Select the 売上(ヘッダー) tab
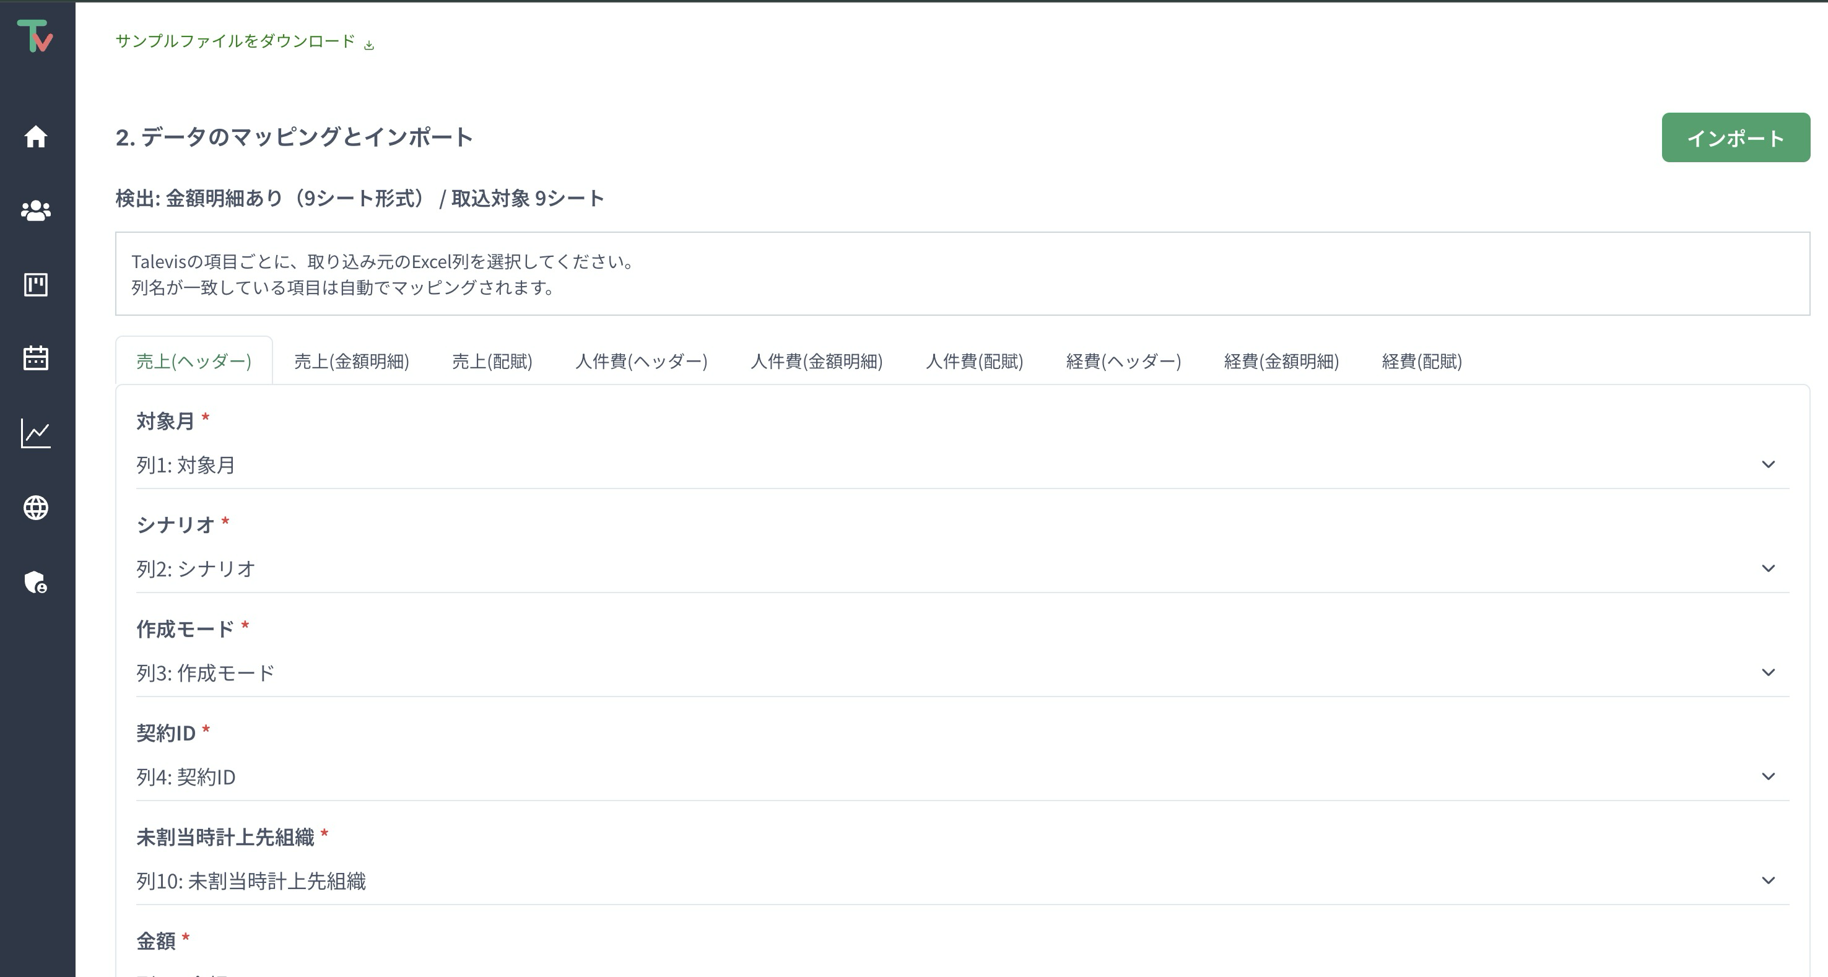 [x=194, y=361]
